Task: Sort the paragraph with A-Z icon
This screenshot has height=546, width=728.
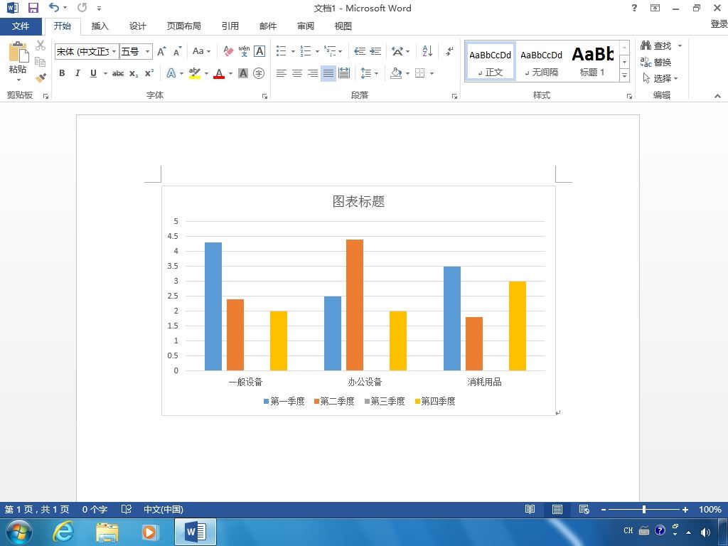Action: point(427,51)
